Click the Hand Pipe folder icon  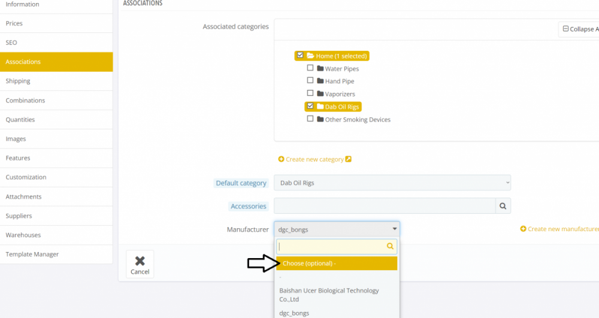tap(320, 81)
